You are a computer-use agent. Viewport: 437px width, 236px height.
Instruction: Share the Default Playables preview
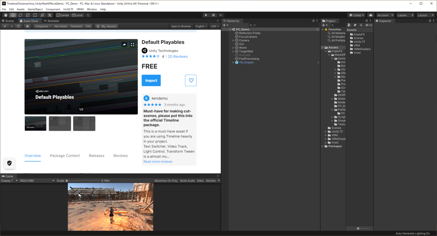(124, 44)
